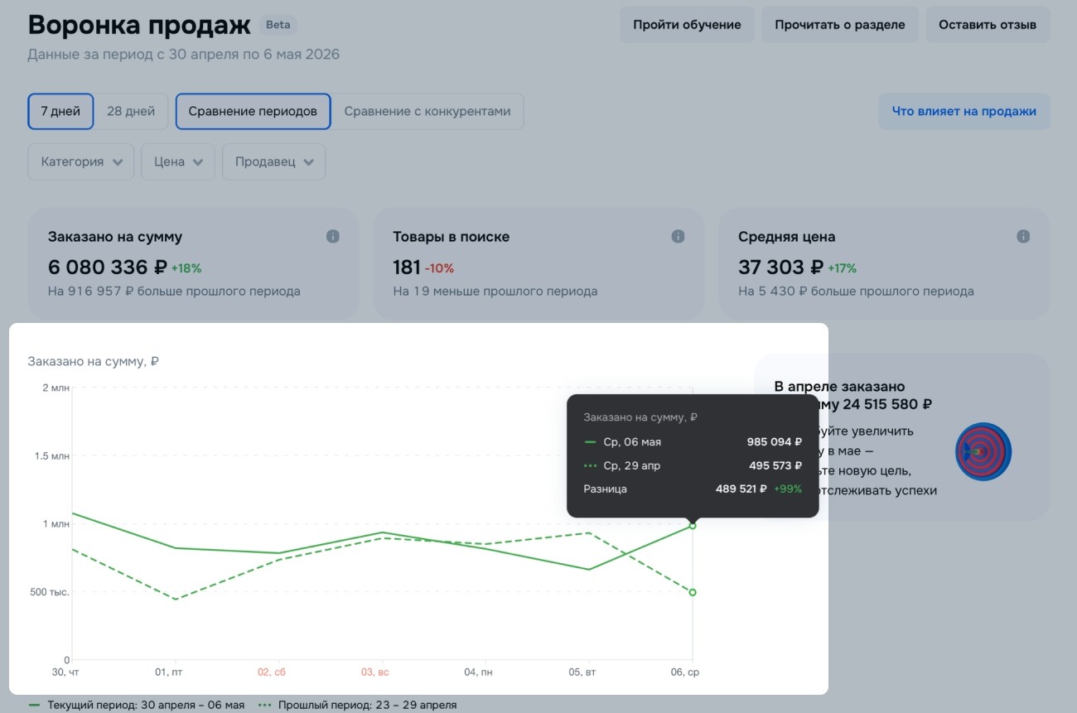Click Что влияет на продажи button
The height and width of the screenshot is (713, 1077).
tap(964, 111)
